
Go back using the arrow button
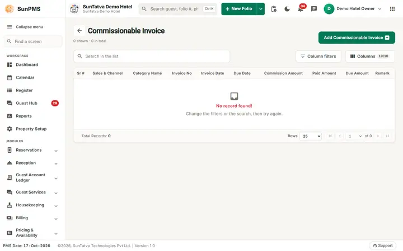coord(79,31)
